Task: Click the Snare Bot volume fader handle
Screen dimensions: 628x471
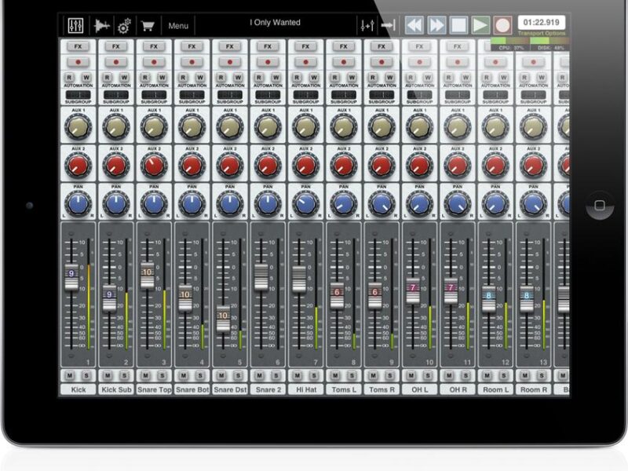Action: click(x=185, y=298)
